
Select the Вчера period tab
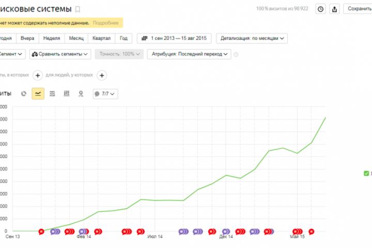click(27, 38)
